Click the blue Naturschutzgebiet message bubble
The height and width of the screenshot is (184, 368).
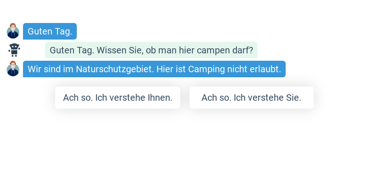click(154, 69)
